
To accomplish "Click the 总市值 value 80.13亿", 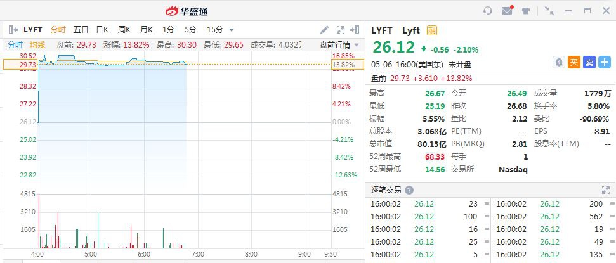I will pos(432,144).
